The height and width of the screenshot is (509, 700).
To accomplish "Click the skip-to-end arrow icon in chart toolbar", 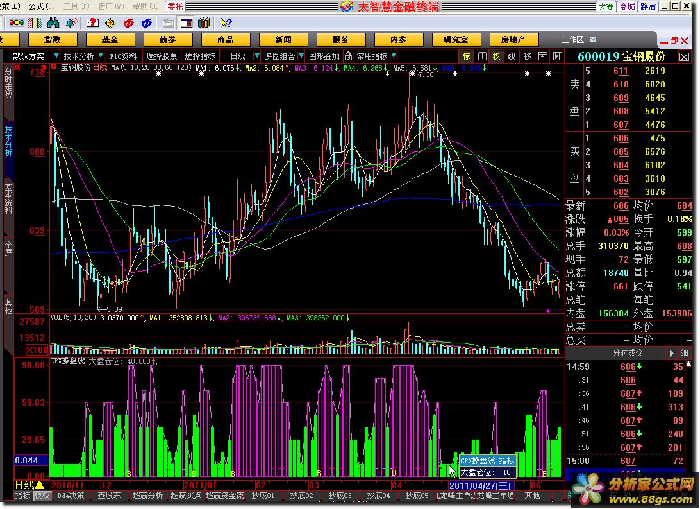I will coord(558,56).
